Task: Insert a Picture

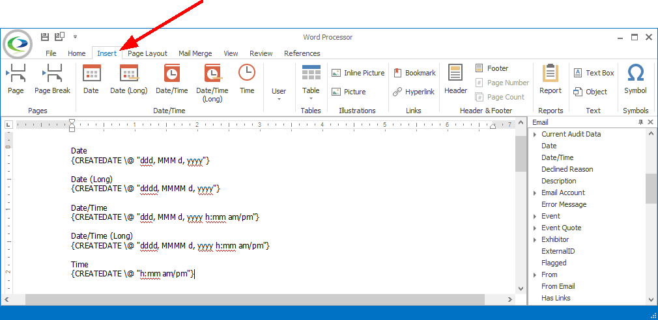Action: (349, 92)
